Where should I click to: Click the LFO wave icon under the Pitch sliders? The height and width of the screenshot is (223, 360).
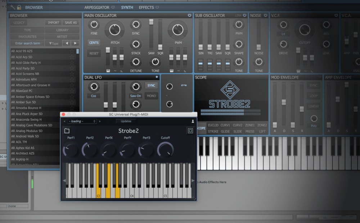coord(115,71)
